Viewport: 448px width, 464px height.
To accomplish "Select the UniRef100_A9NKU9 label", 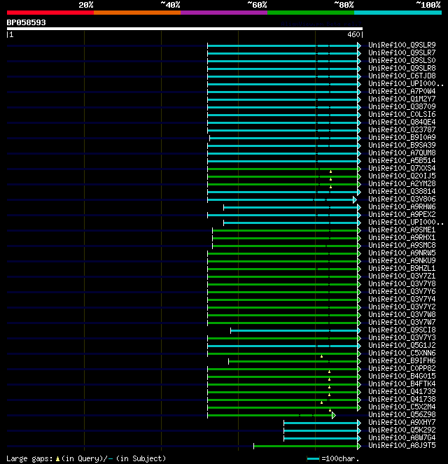I will [x=402, y=260].
